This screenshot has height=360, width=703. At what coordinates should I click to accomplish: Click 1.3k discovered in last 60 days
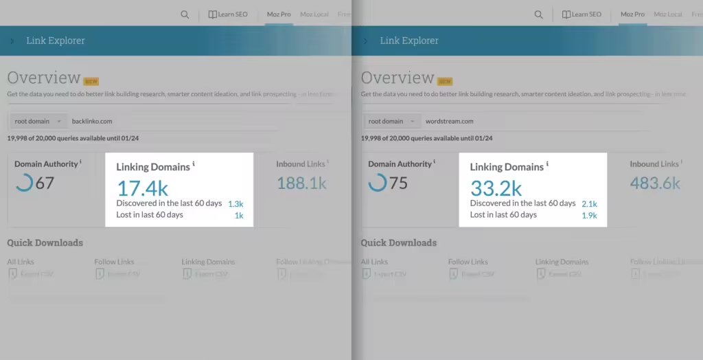point(236,204)
